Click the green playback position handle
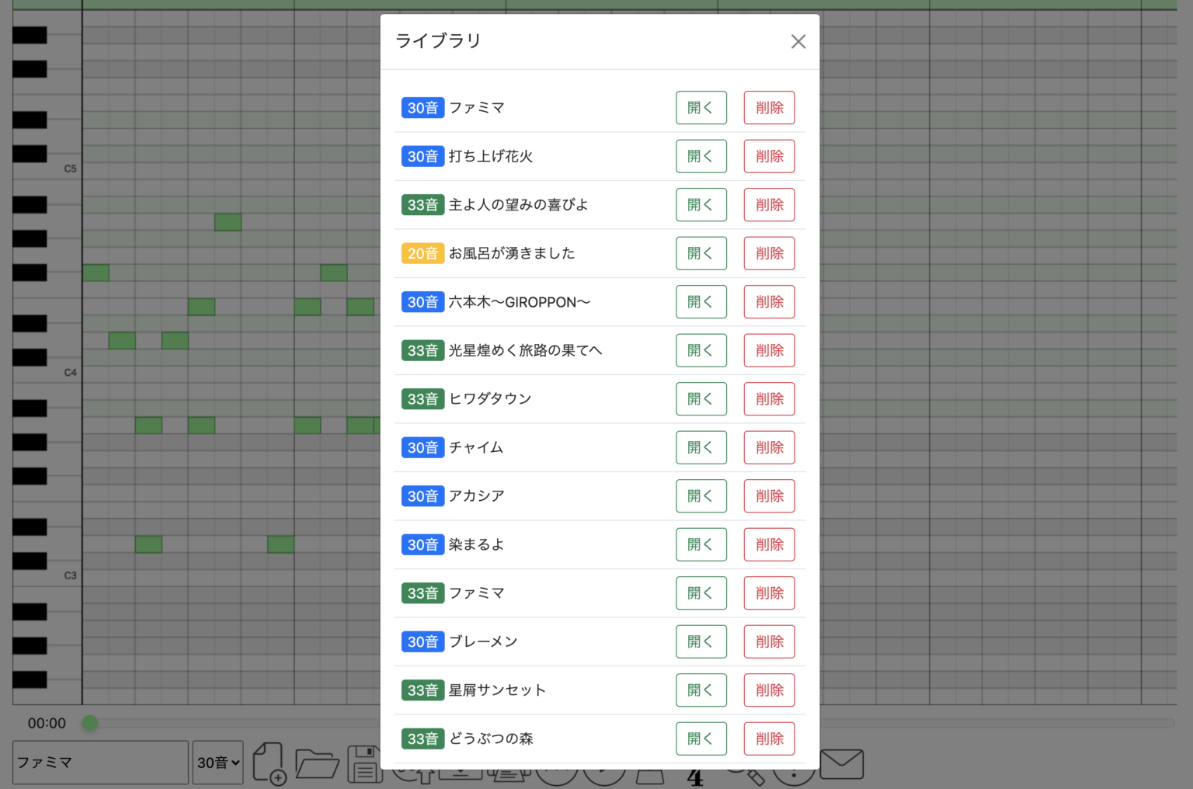 pyautogui.click(x=90, y=723)
